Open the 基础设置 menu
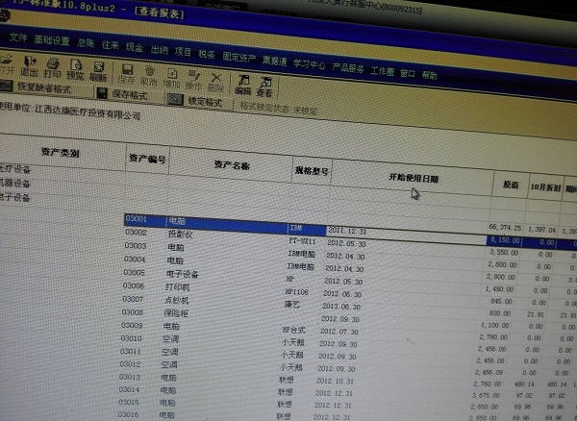 coord(52,40)
